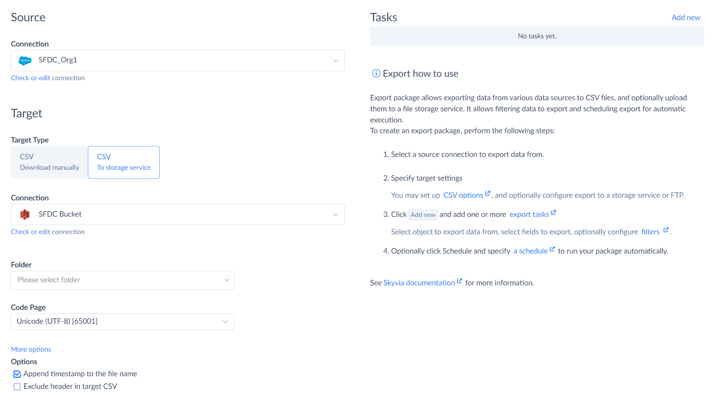Open the SFDC Bucket target connection dropdown
The image size is (714, 413).
pyautogui.click(x=335, y=214)
